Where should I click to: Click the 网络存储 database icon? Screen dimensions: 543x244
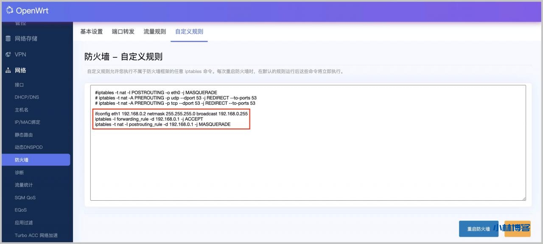(8, 39)
